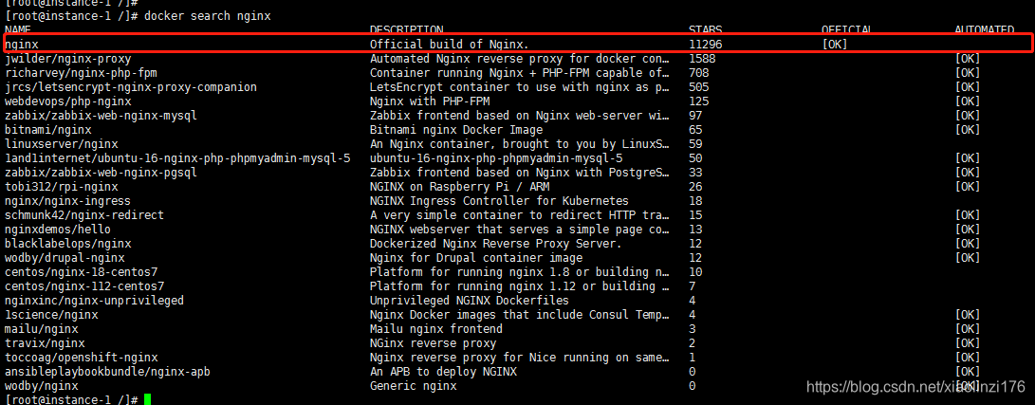The width and height of the screenshot is (1035, 405).
Task: Click the star count '97'
Action: (x=695, y=116)
